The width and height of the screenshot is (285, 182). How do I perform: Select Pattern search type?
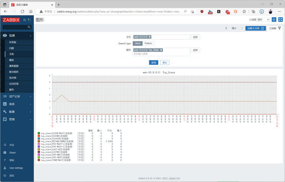tap(148, 43)
